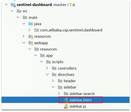Expand the controllers folder arrow
The width and height of the screenshot is (131, 112).
(x=47, y=68)
